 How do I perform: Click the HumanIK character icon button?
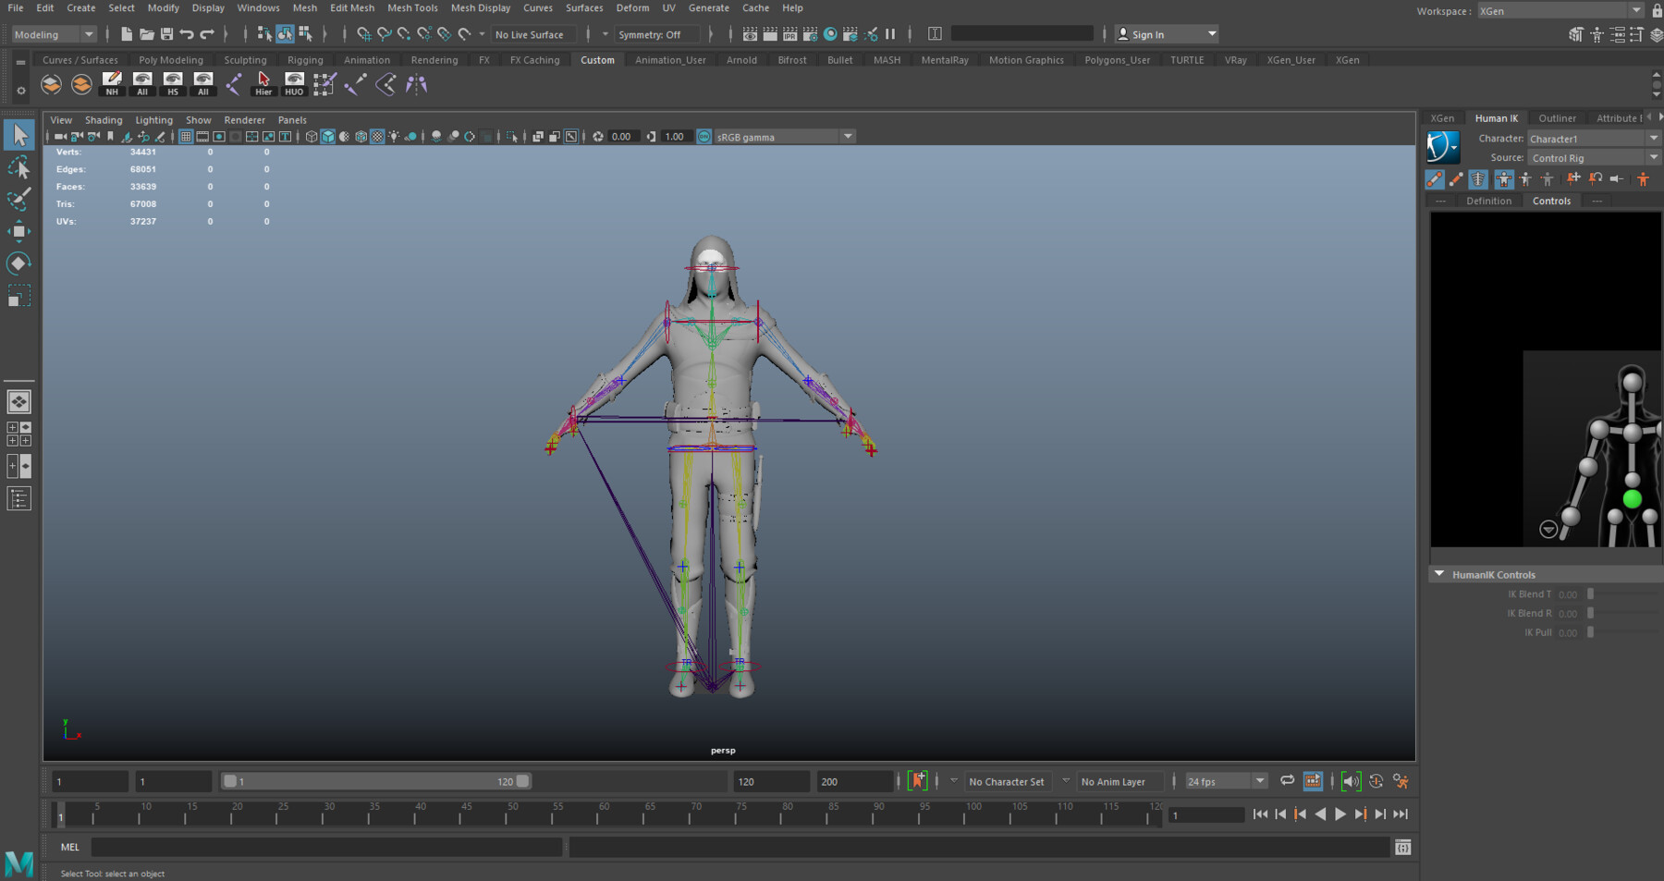coord(1442,147)
